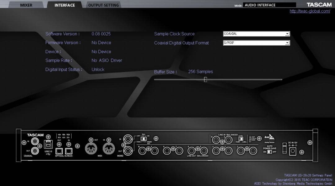
Task: Click the DC IN 12V power jack graphic
Action: [x=293, y=151]
